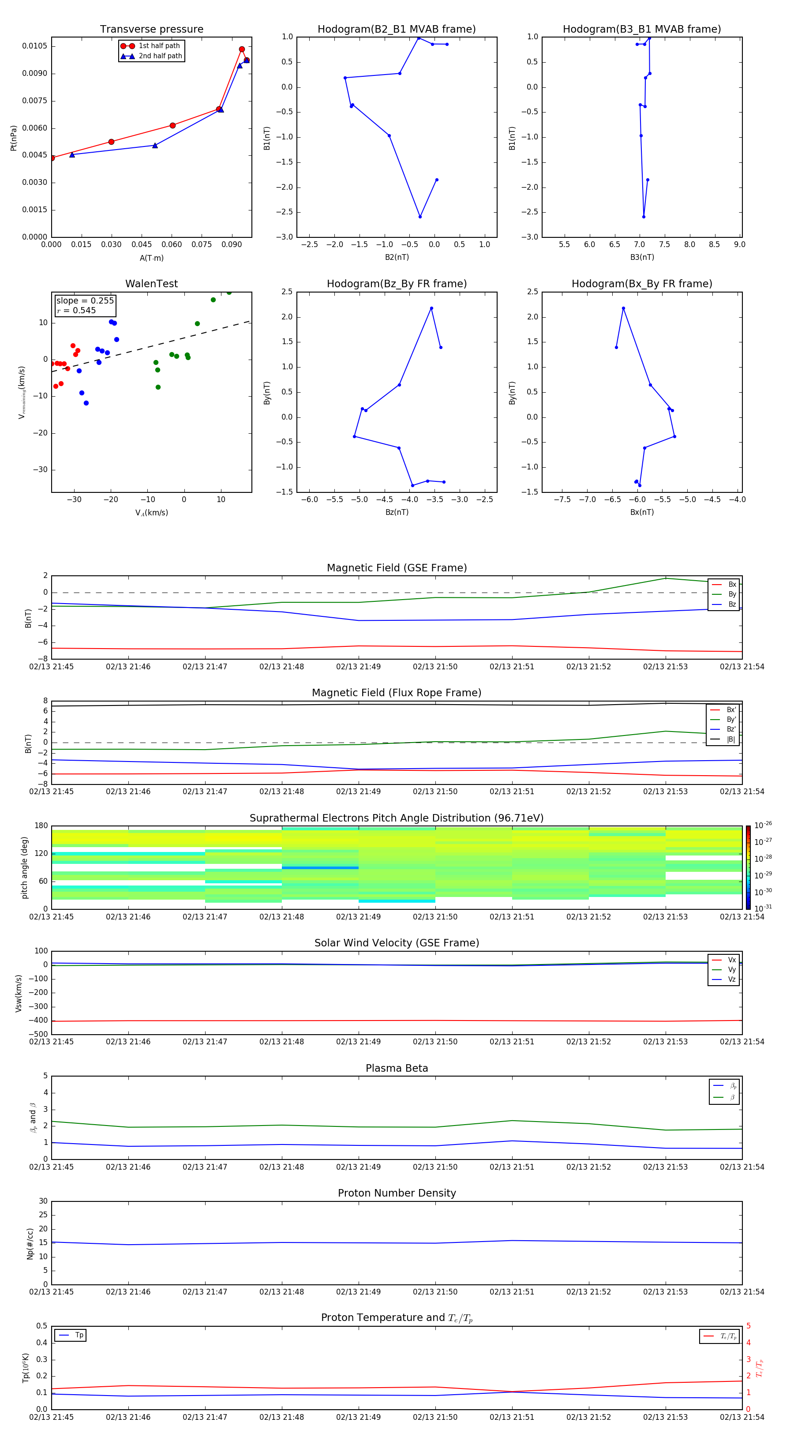Click the dashed fit line in WalenTest plot

pyautogui.click(x=150, y=346)
